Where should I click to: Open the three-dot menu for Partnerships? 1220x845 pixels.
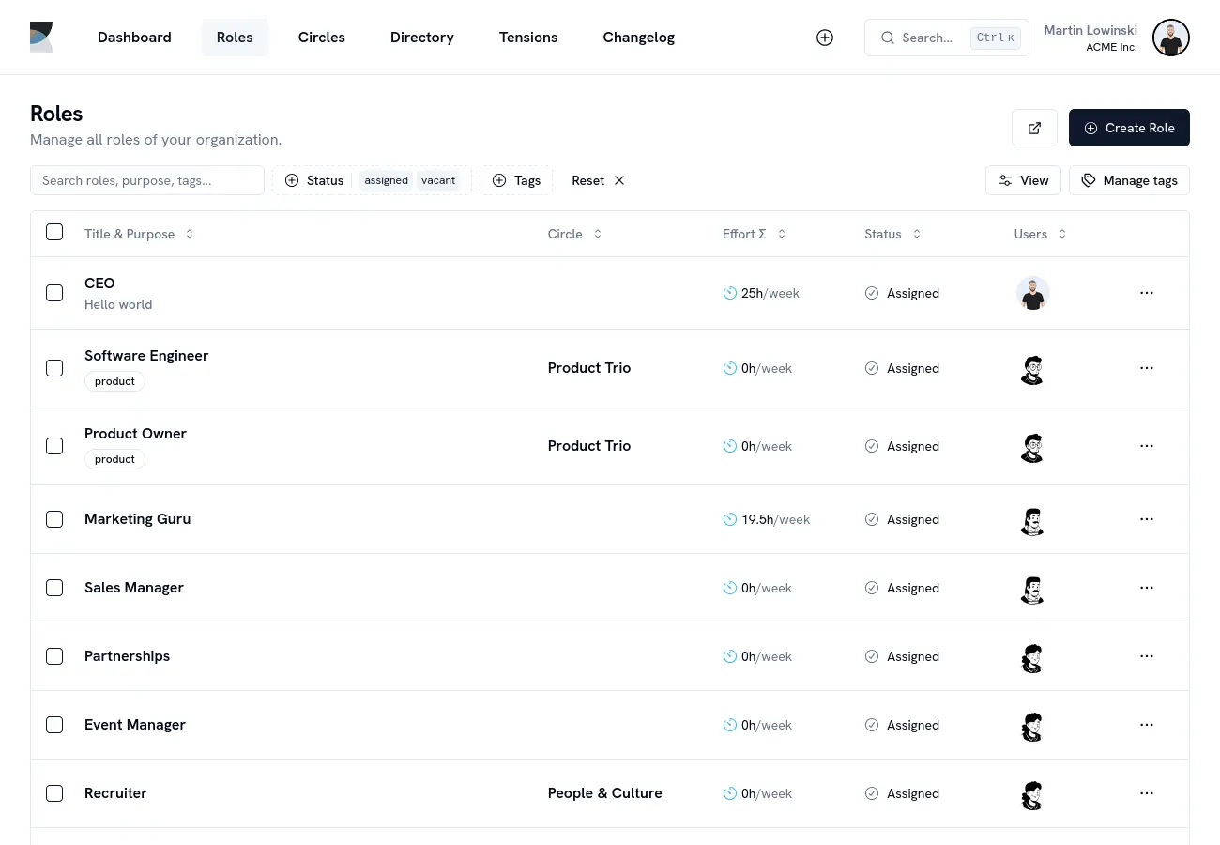click(1147, 656)
